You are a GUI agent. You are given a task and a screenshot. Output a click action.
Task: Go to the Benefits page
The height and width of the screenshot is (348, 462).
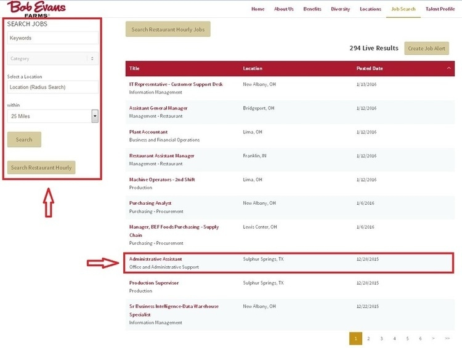[312, 9]
